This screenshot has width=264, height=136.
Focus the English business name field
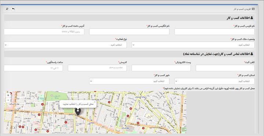pyautogui.click(x=129, y=32)
